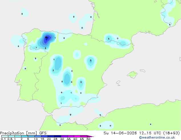Click the legend swatch between 0.1 and 0.5
The width and height of the screenshot is (181, 140).
tap(5, 136)
